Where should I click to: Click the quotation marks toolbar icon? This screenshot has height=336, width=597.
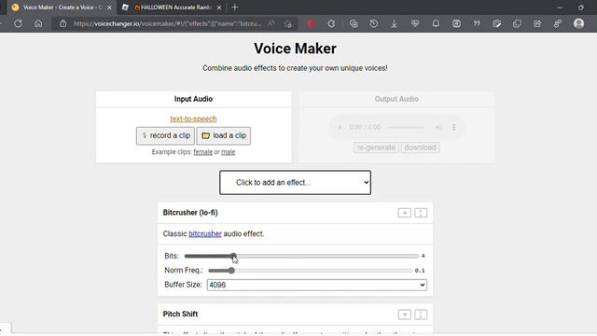[477, 23]
